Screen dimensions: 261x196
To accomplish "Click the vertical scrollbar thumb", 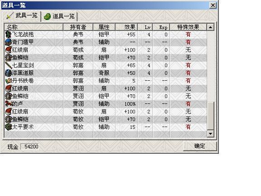I will pyautogui.click(x=210, y=116).
